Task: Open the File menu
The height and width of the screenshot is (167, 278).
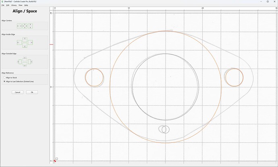Action: [x=3, y=5]
